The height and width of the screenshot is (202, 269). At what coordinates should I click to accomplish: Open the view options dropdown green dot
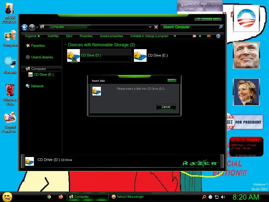pyautogui.click(x=200, y=36)
